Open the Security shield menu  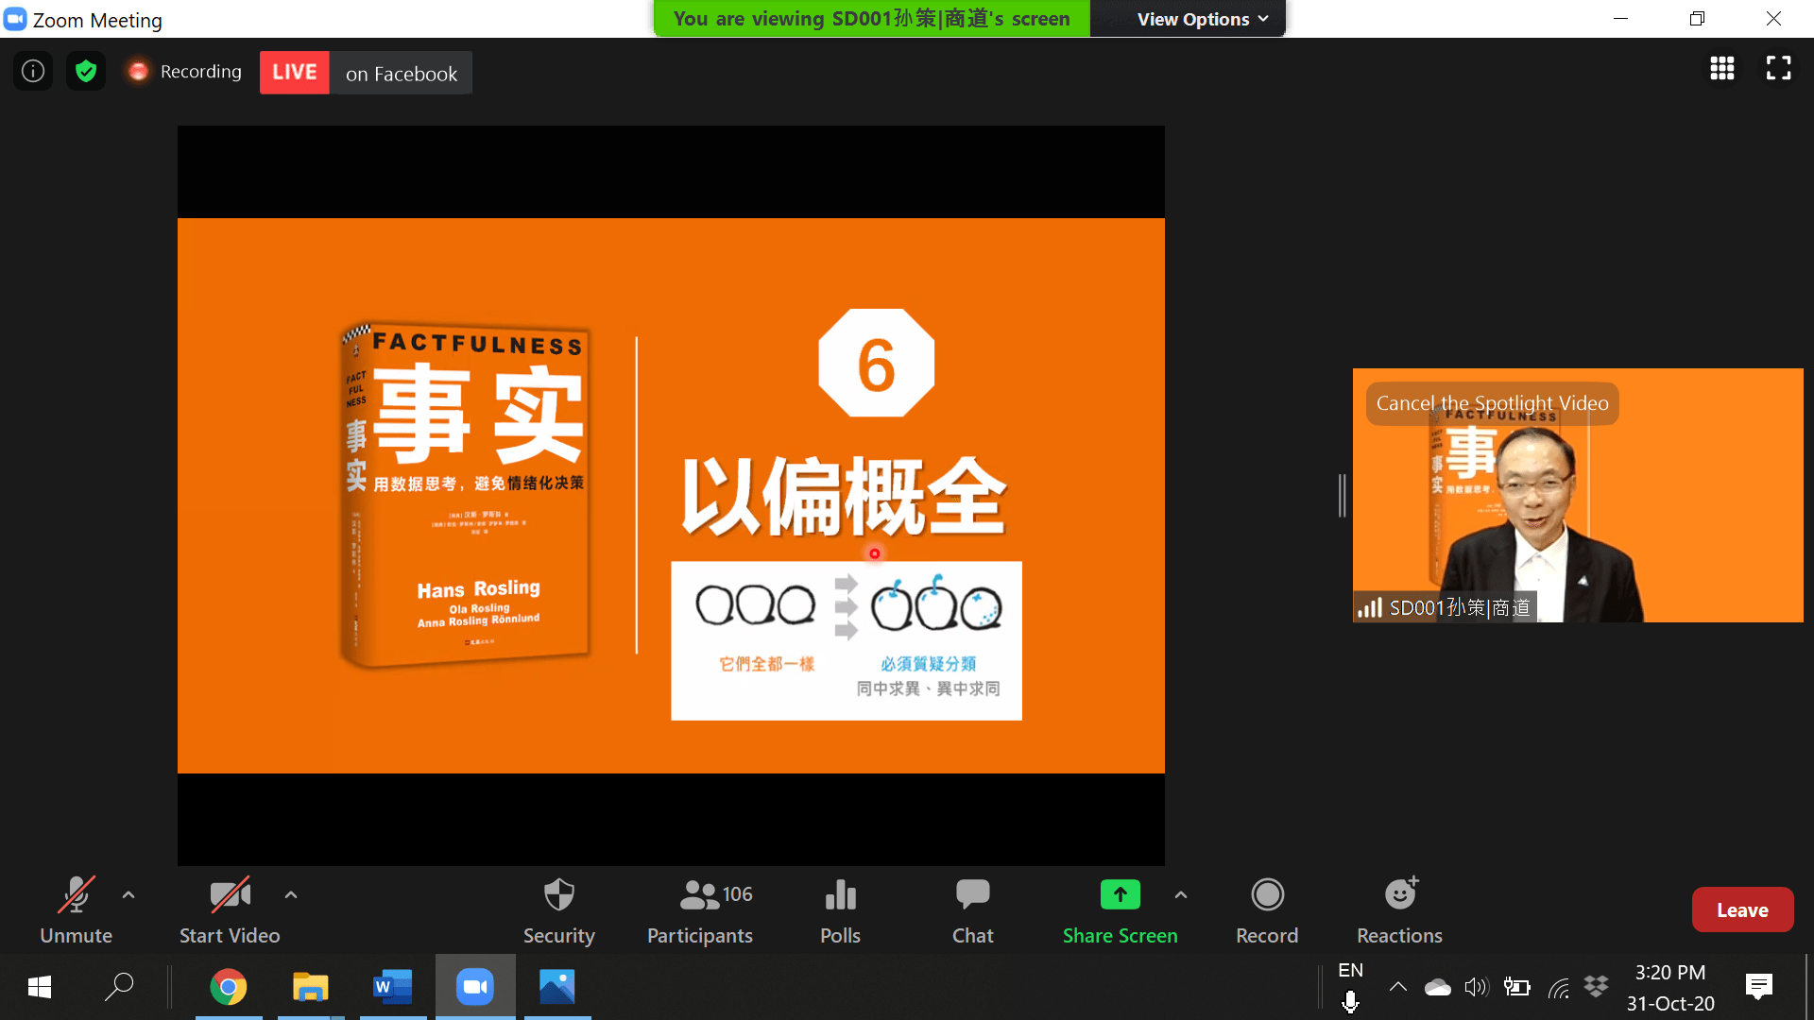click(x=558, y=910)
